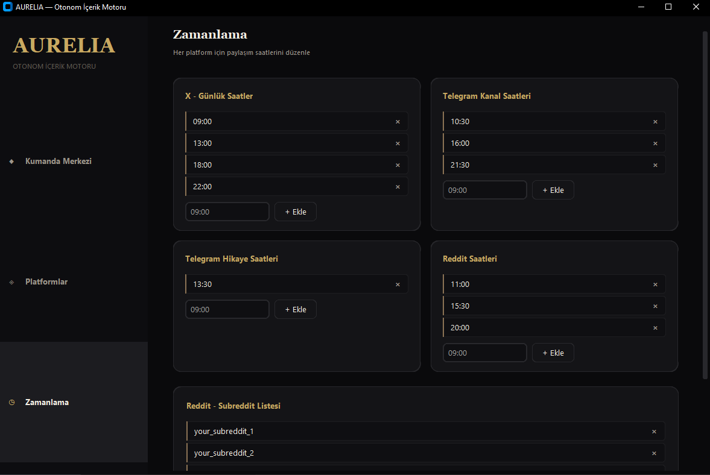Click + Ekle under Telegram Hikaye Saatleri
Image resolution: width=710 pixels, height=475 pixels.
pyautogui.click(x=295, y=309)
